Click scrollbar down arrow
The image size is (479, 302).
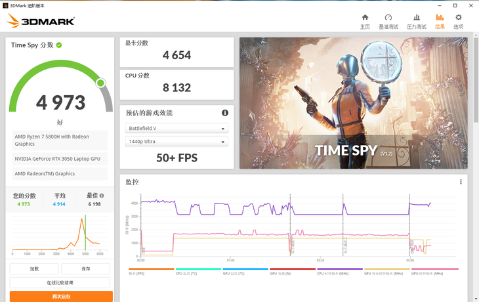[x=476, y=299]
